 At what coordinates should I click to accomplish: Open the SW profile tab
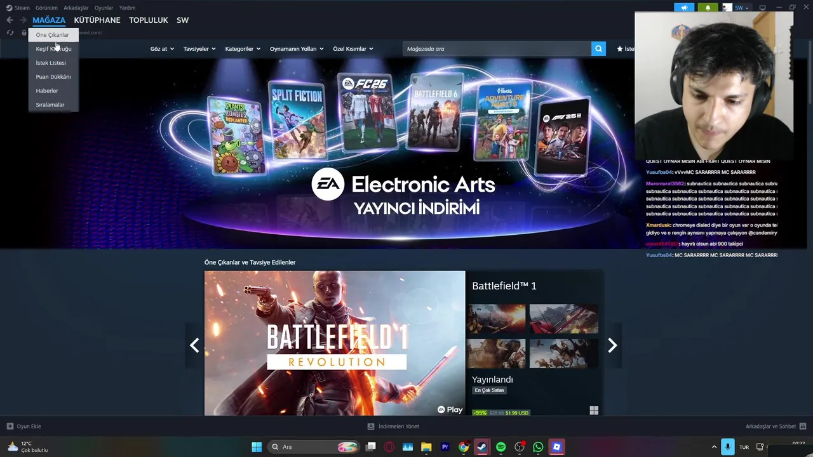tap(182, 20)
